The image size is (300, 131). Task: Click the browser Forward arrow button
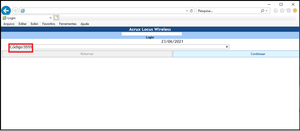coord(15,11)
